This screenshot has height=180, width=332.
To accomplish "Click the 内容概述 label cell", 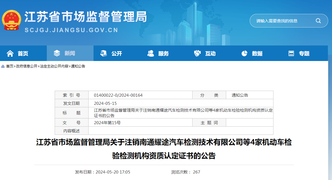I will (72, 131).
